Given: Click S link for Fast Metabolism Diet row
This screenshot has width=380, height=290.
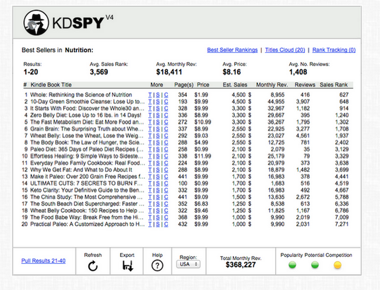Looking at the screenshot, I should (x=158, y=122).
